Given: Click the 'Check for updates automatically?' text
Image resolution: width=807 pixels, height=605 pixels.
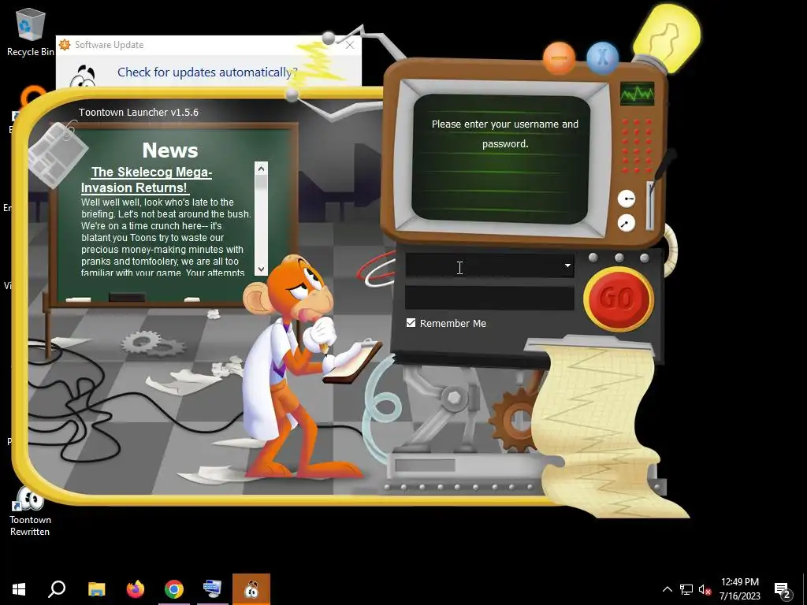Looking at the screenshot, I should [x=207, y=72].
